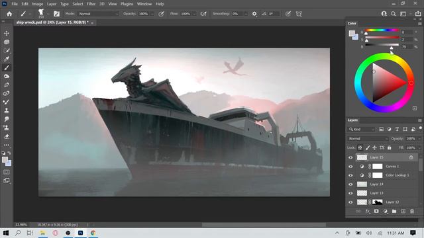Image resolution: width=424 pixels, height=238 pixels.
Task: Open the Layer menu
Action: click(52, 4)
